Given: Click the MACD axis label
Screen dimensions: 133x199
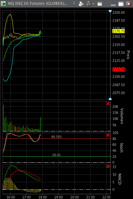Looking at the screenshot, I should [x=119, y=179].
